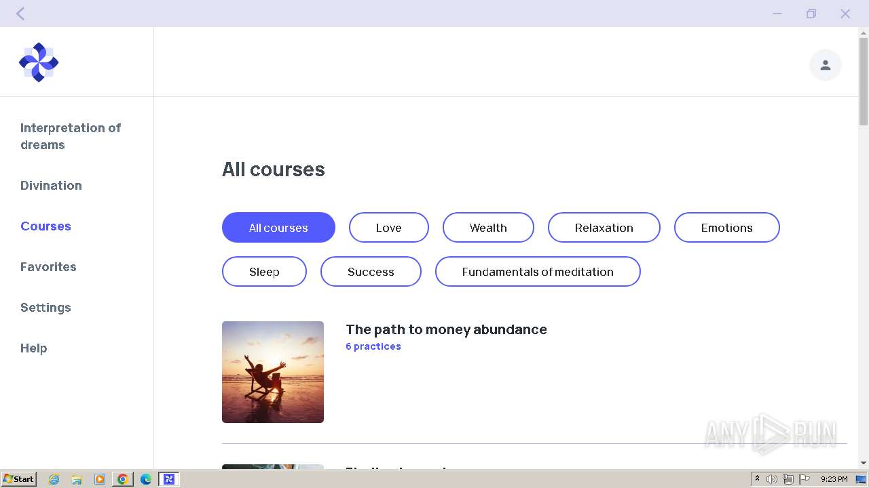Filter by Fundamentals of meditation
Image resolution: width=869 pixels, height=488 pixels.
point(538,272)
